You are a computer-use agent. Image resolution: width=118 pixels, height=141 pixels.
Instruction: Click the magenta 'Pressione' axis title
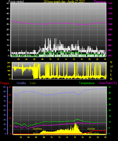pyautogui.click(x=100, y=2)
